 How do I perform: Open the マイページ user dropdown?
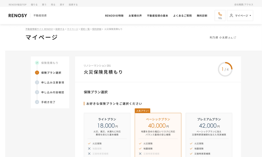[240, 15]
